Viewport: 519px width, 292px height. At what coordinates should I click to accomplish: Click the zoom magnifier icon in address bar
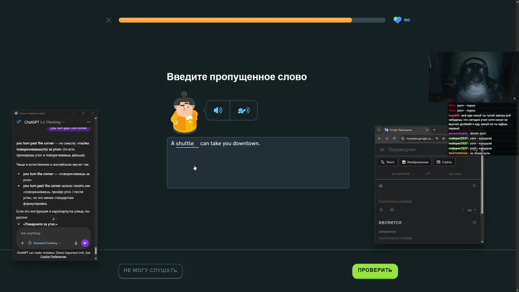[x=437, y=138]
